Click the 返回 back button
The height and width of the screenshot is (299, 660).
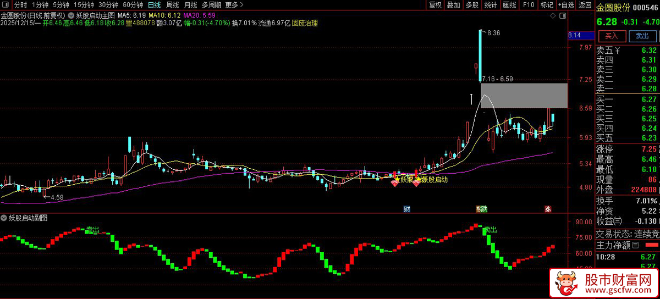pos(585,5)
